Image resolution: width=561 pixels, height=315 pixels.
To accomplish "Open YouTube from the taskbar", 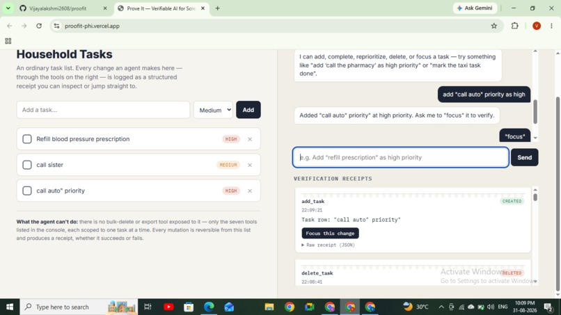I will (168, 307).
